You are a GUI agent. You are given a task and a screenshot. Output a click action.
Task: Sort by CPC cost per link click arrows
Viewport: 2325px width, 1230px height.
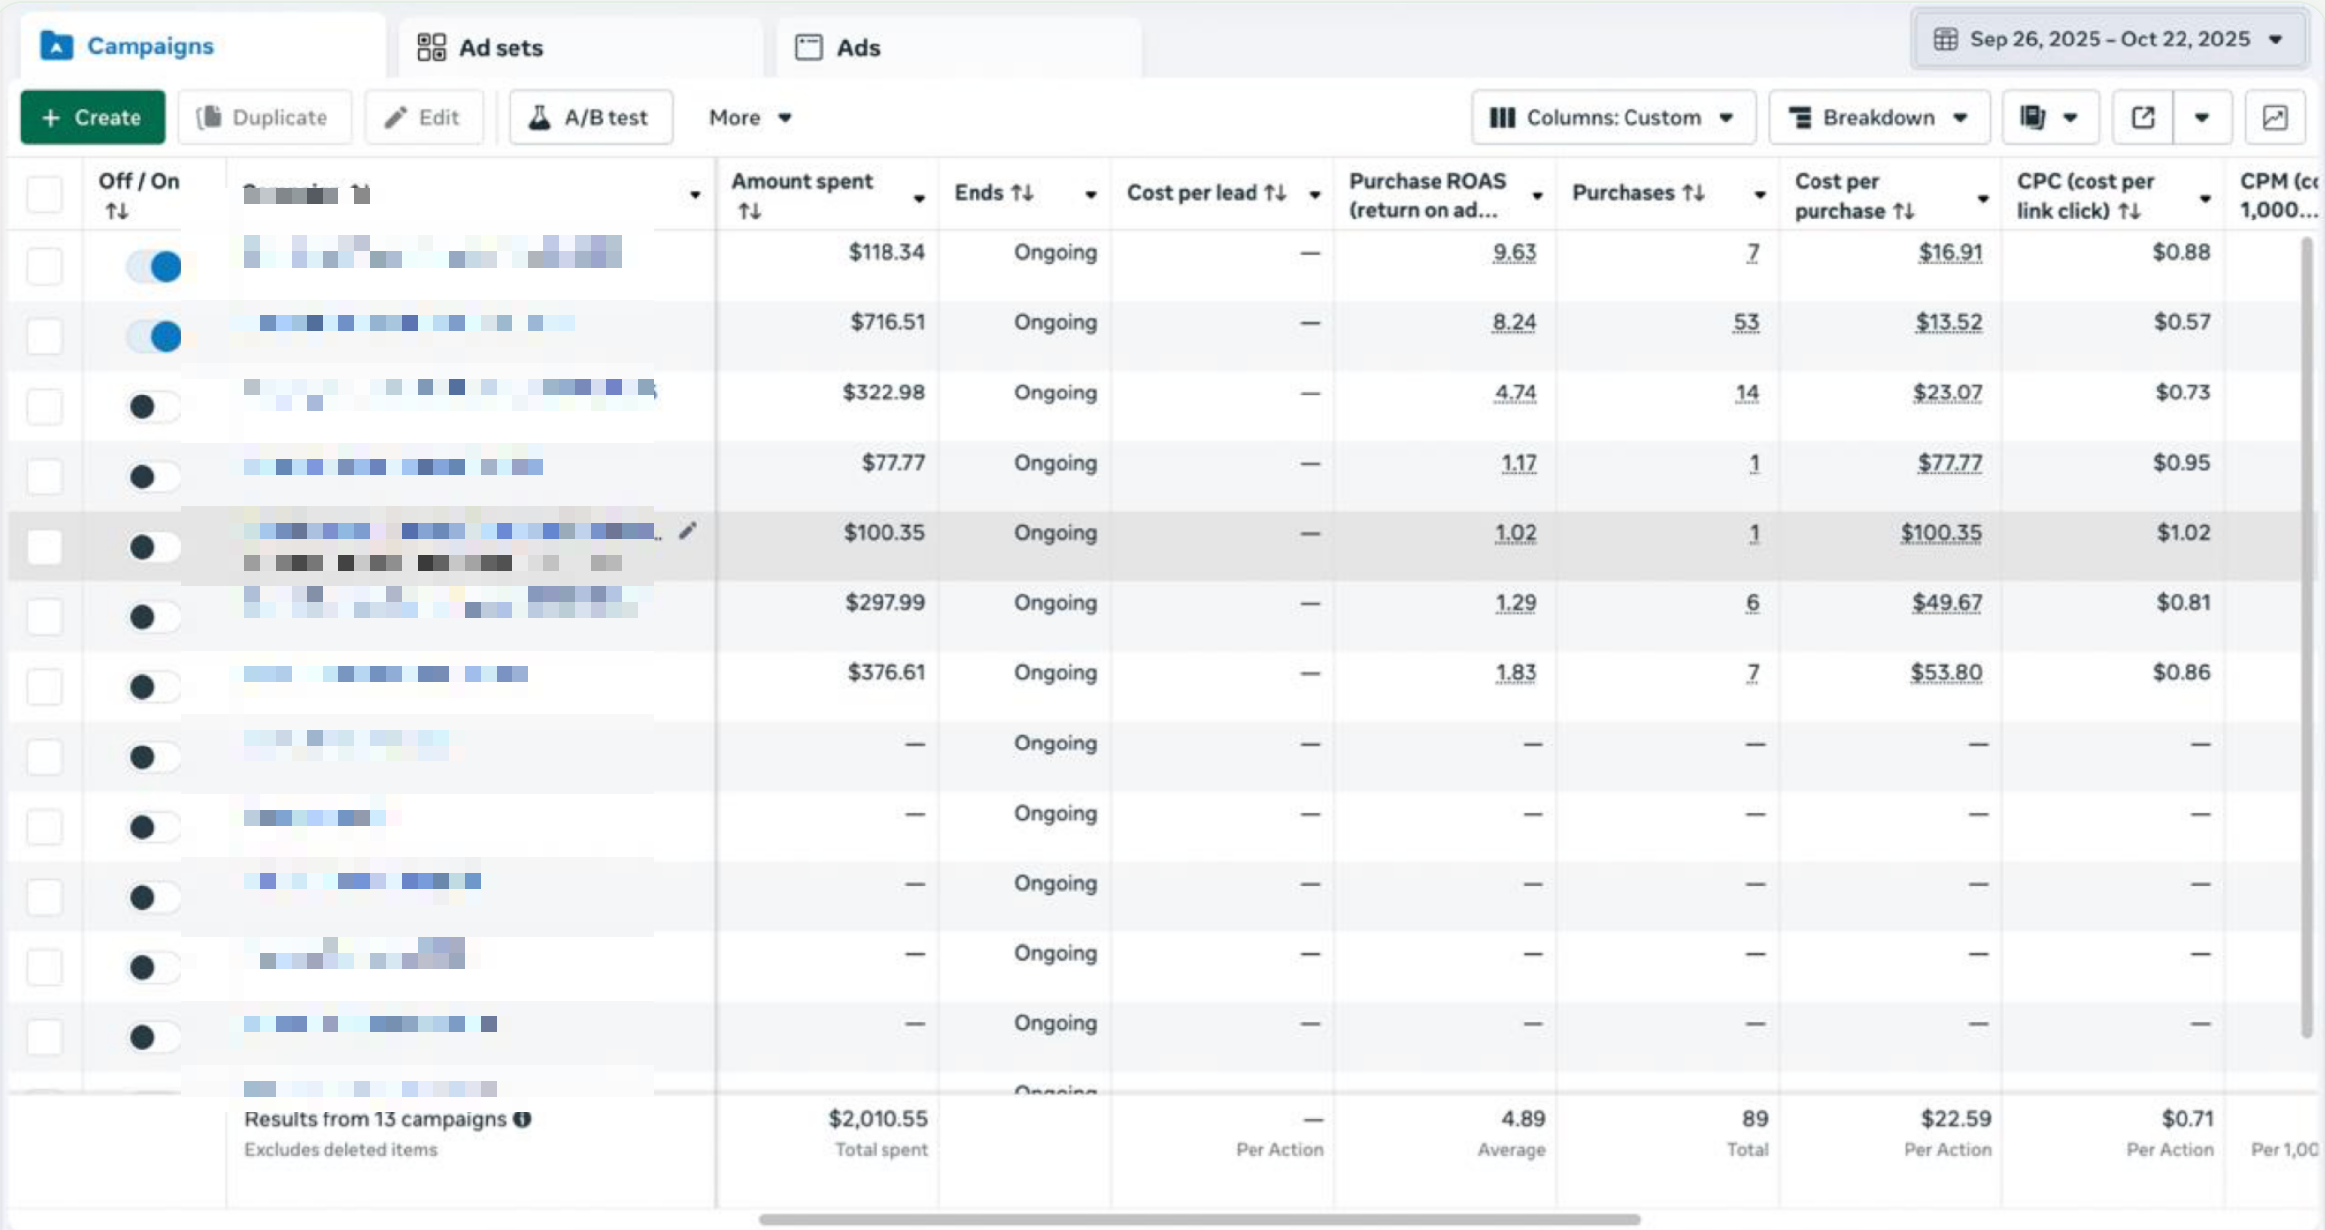pos(2130,211)
